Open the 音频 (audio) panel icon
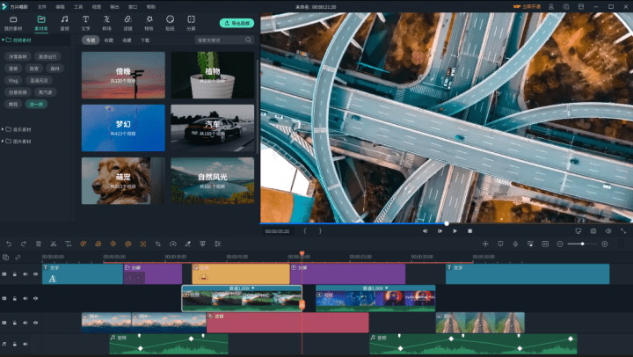The height and width of the screenshot is (357, 633). [64, 23]
